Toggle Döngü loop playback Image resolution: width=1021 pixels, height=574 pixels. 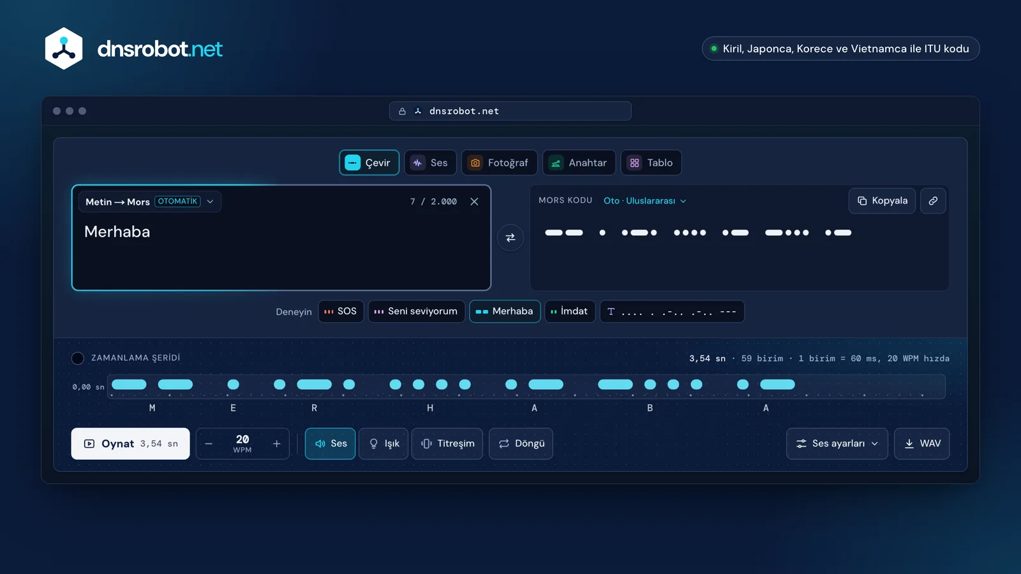click(x=521, y=443)
